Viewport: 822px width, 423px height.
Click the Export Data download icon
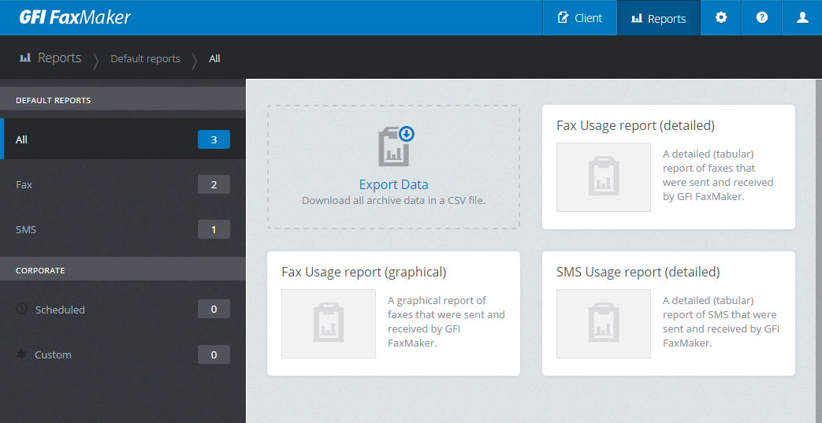396,146
